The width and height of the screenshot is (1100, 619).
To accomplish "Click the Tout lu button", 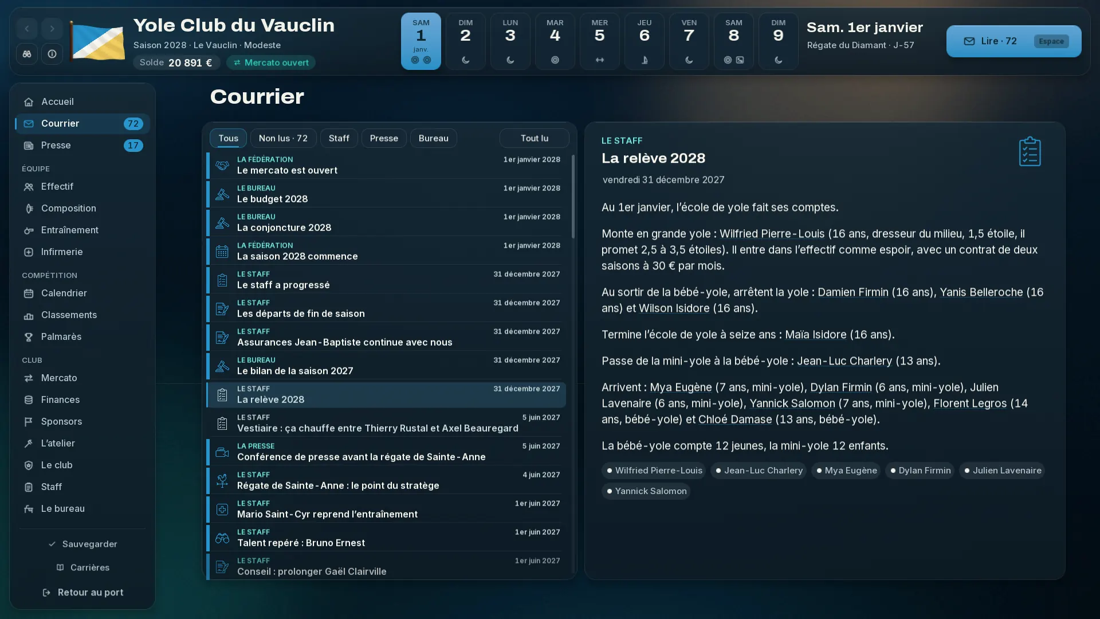I will point(535,138).
